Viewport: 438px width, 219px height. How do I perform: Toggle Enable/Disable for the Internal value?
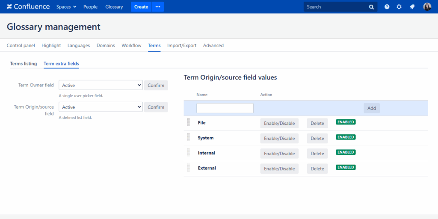(x=279, y=154)
